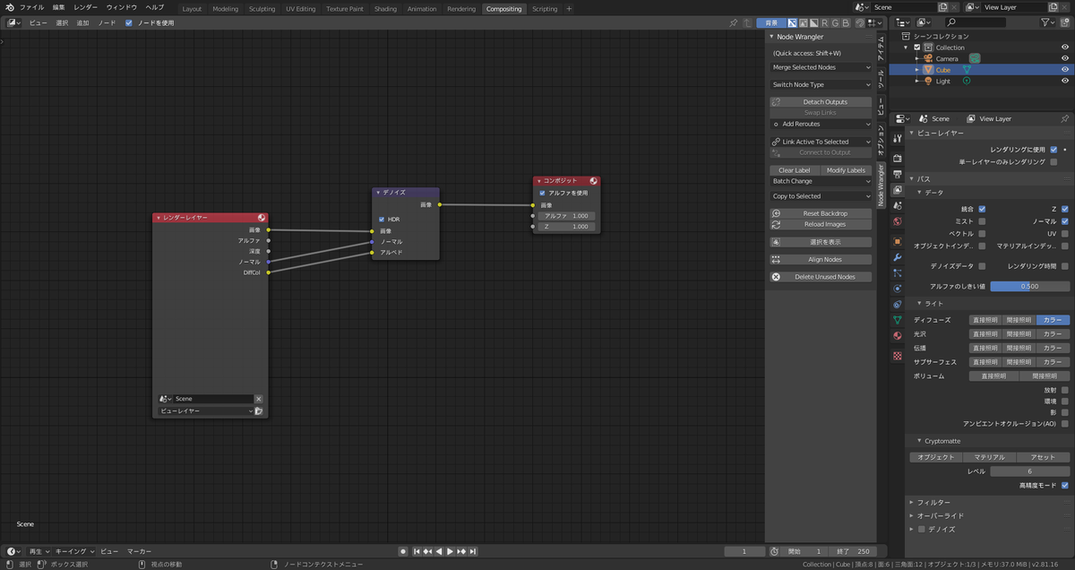This screenshot has width=1075, height=570.
Task: Open ビューレイヤー dropdown on Render Layers node
Action: [x=205, y=410]
